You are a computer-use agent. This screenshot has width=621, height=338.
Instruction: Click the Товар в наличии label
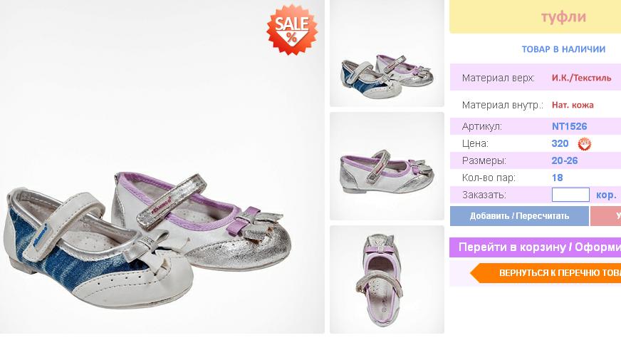tap(563, 49)
